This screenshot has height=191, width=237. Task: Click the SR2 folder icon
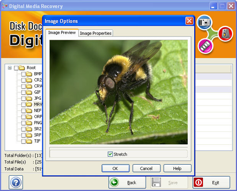tap(29, 129)
